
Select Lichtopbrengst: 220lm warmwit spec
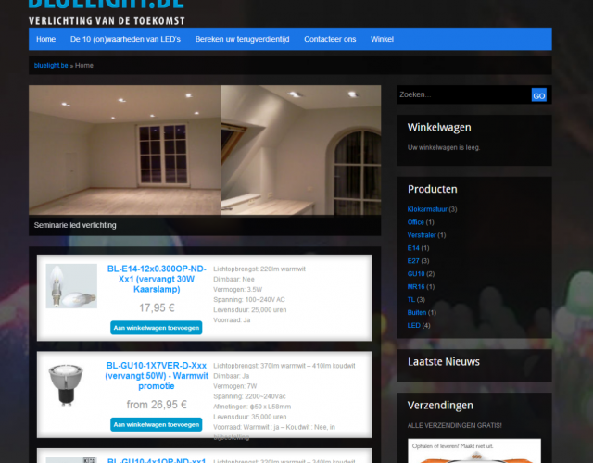click(259, 269)
